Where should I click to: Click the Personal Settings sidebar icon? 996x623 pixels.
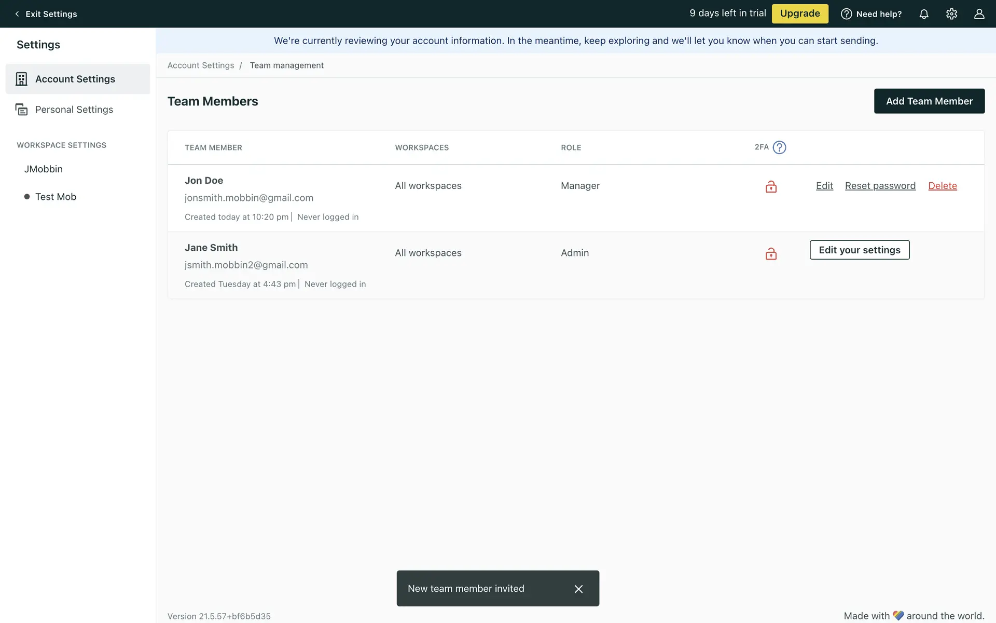coord(21,110)
